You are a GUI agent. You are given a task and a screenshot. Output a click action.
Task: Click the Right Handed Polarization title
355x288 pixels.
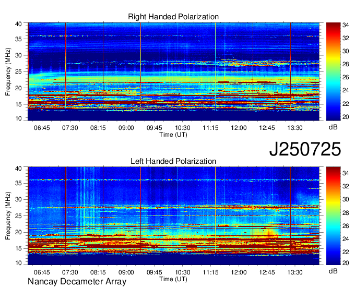tap(173, 17)
